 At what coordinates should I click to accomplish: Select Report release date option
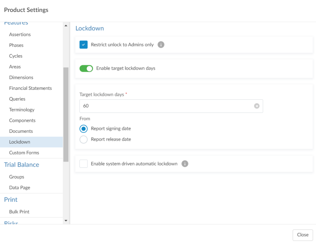point(83,139)
